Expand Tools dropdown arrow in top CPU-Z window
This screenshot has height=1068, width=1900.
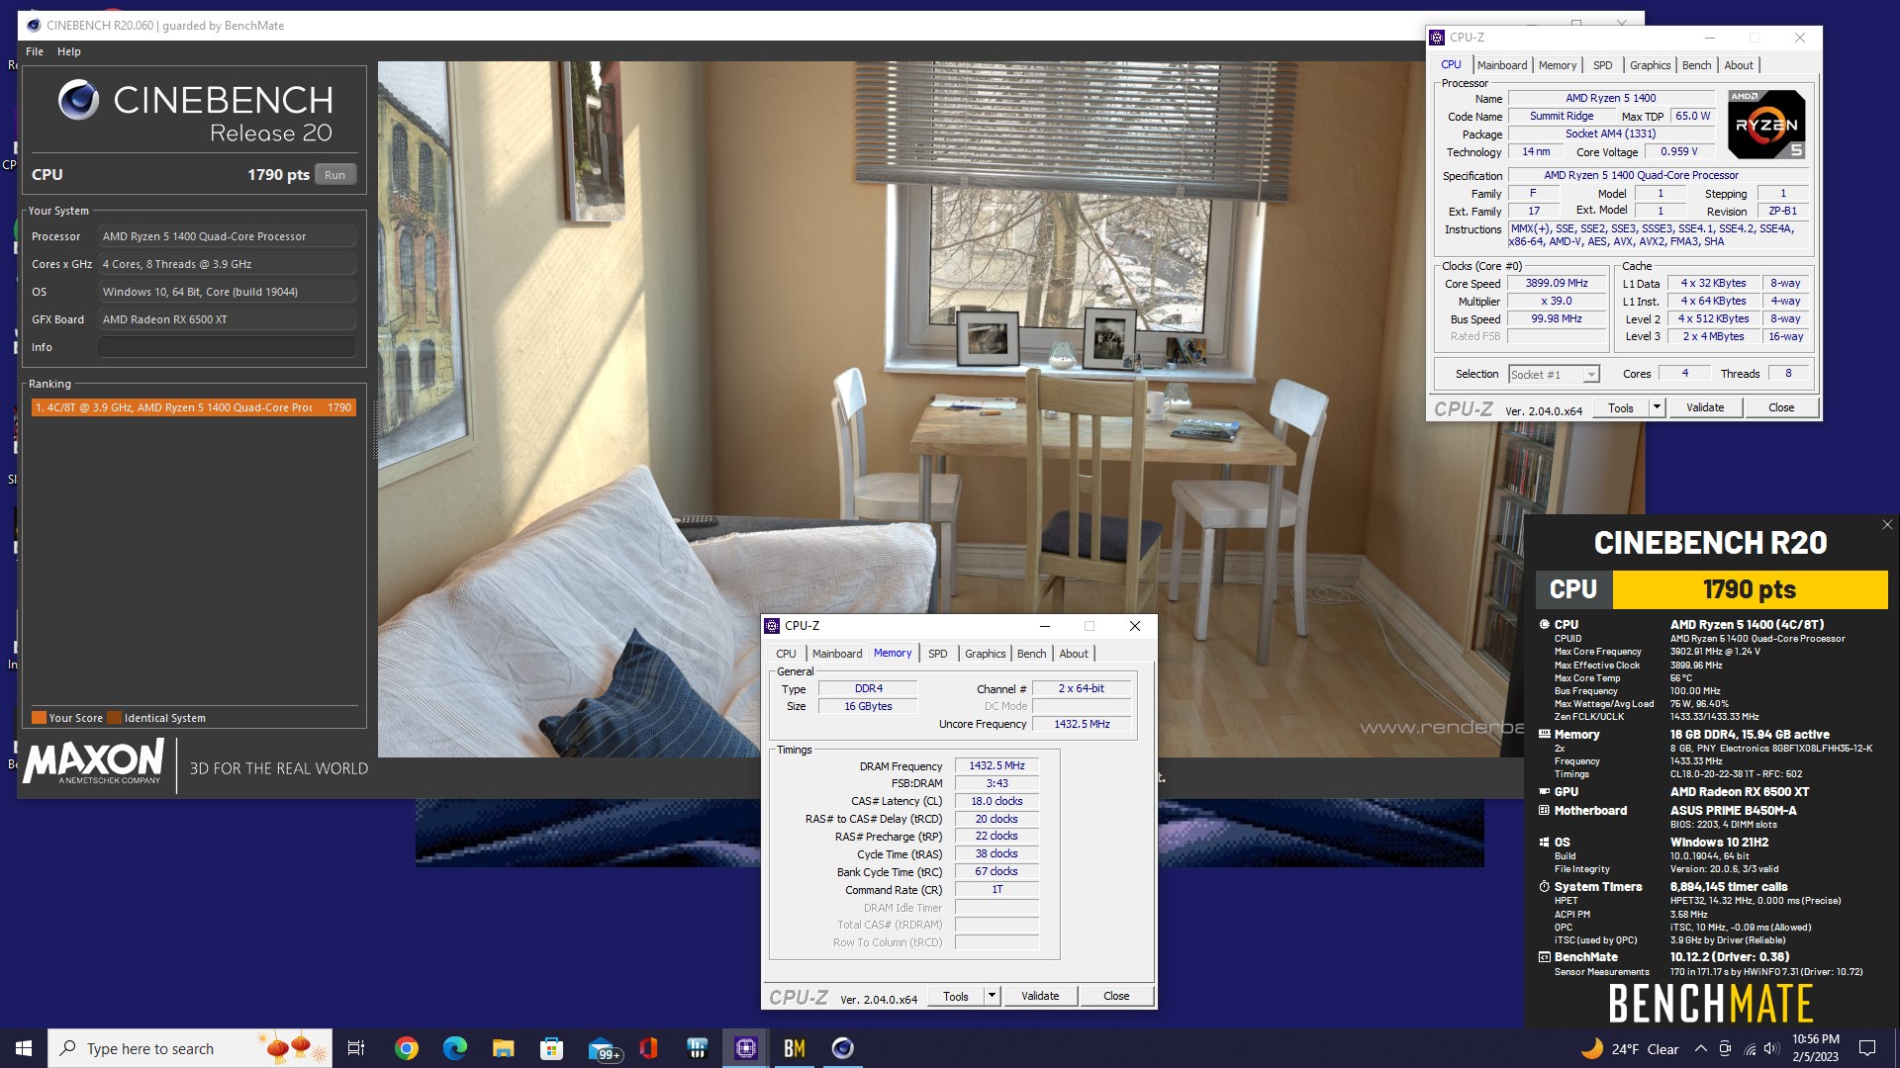(1657, 407)
